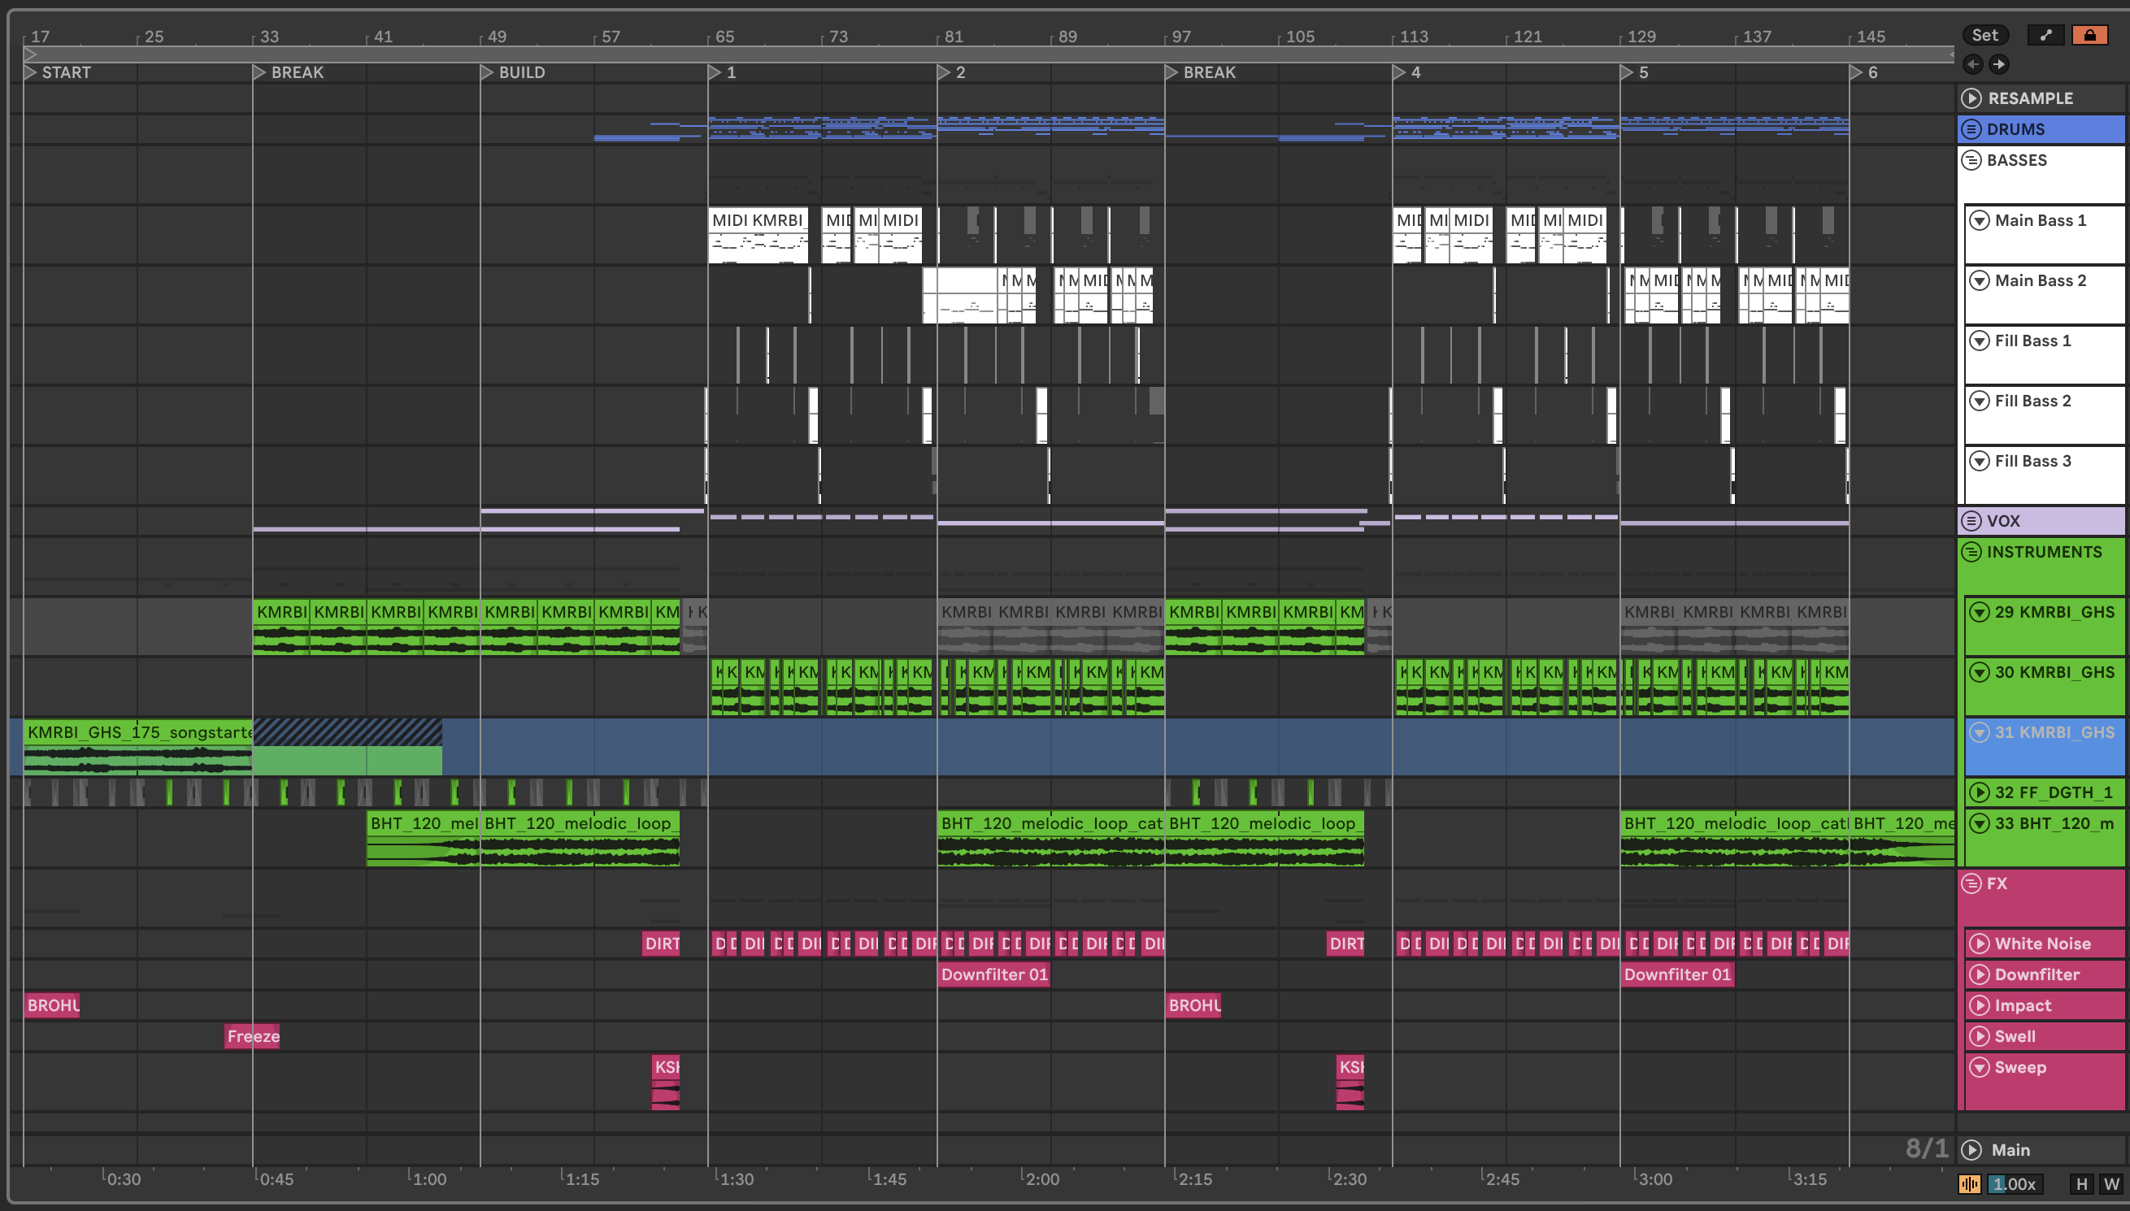
Task: Select the INSTRUMENTS group header
Action: click(x=2044, y=553)
